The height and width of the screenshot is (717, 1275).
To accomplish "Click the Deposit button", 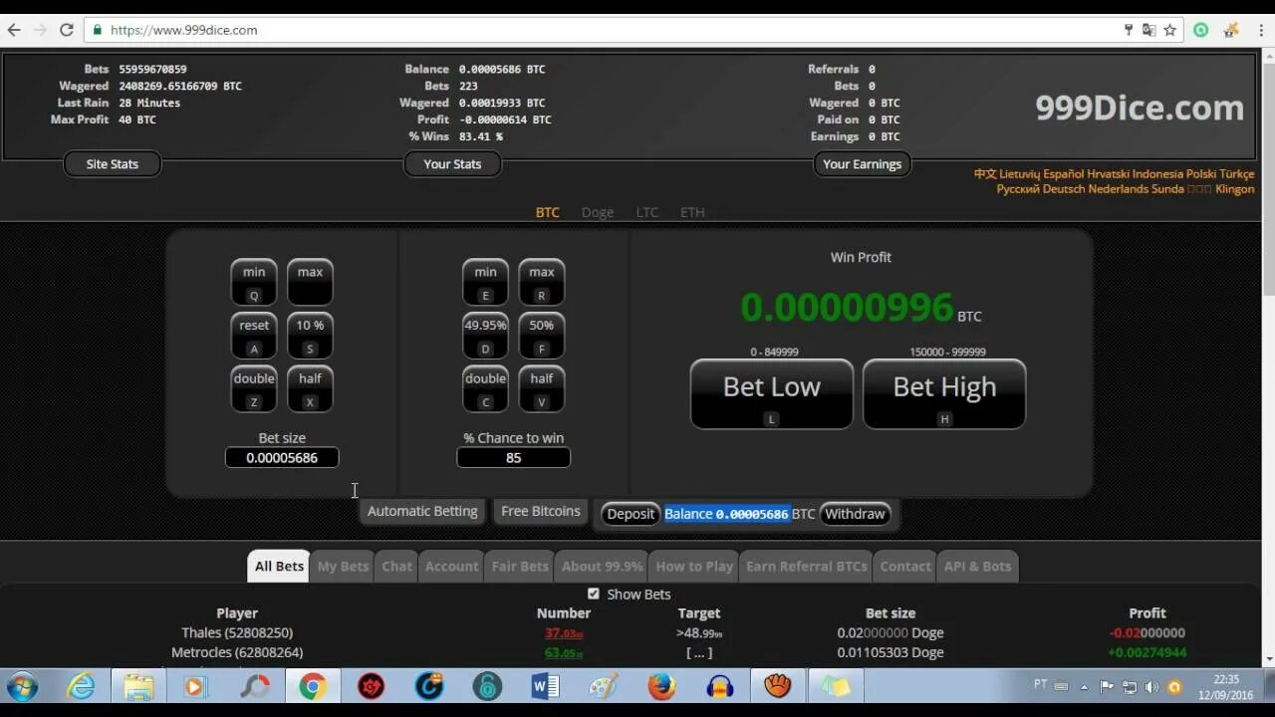I will (631, 514).
